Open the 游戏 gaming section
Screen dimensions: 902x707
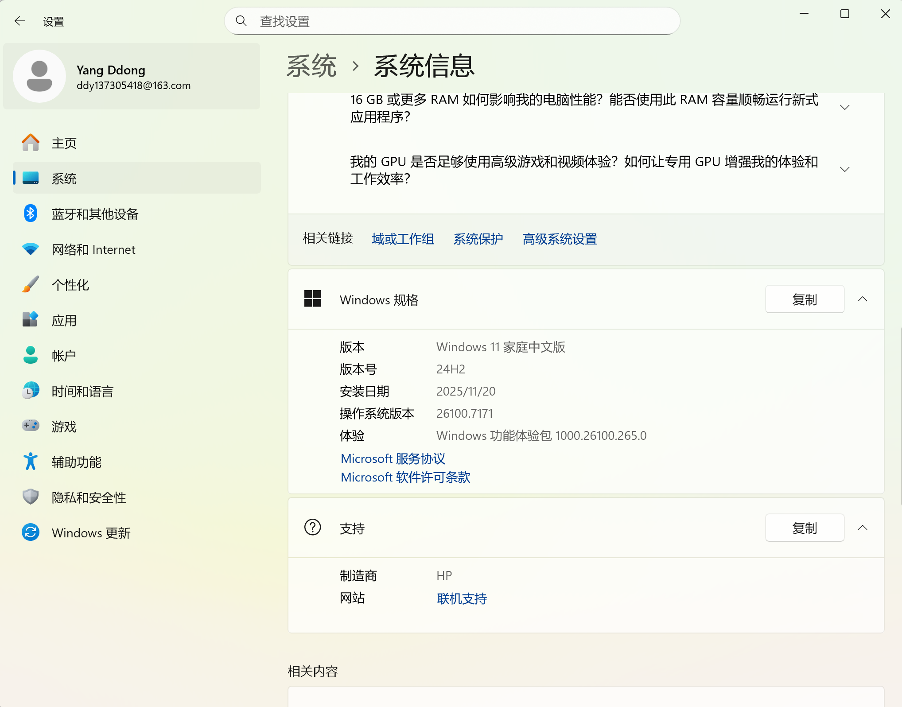(63, 427)
